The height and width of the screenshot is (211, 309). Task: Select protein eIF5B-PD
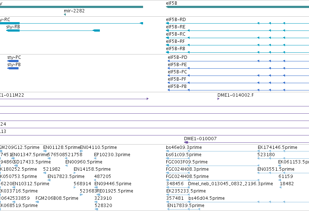(177, 57)
